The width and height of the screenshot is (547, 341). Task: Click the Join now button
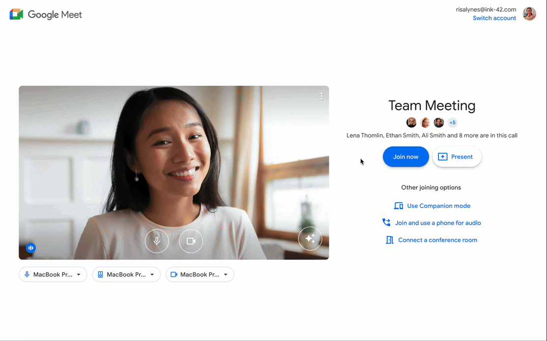[406, 157]
